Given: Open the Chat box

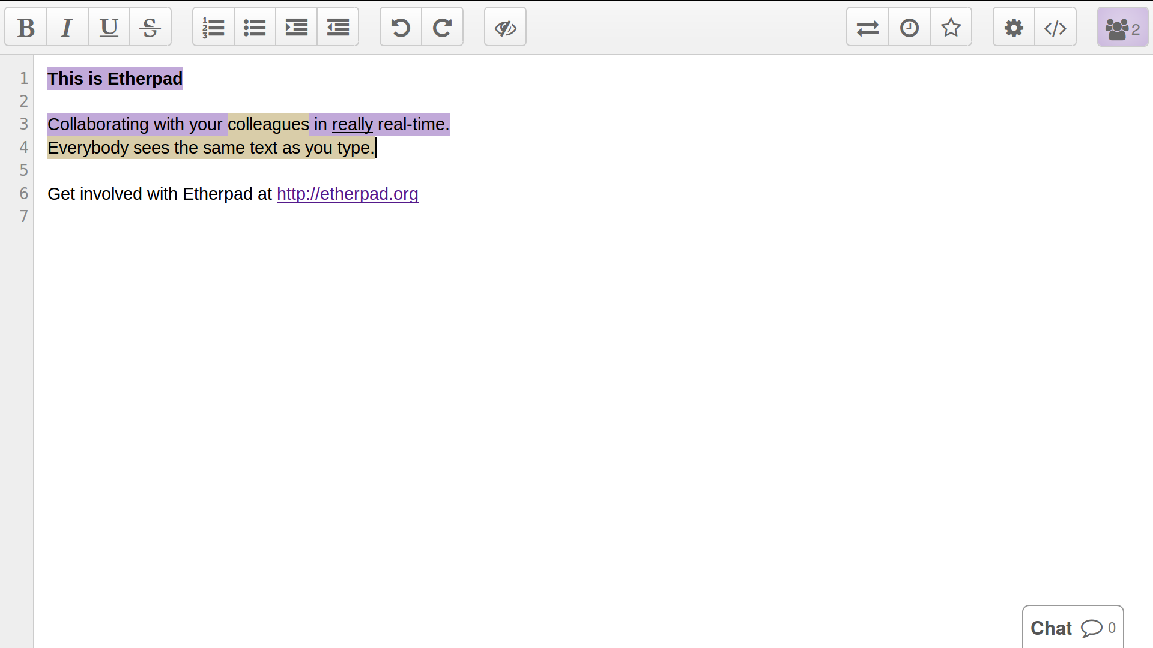Looking at the screenshot, I should click(1072, 628).
